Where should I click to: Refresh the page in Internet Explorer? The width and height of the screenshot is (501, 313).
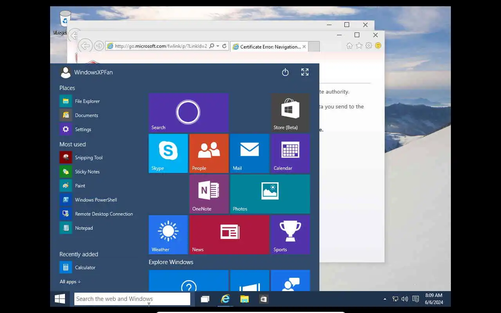click(224, 46)
